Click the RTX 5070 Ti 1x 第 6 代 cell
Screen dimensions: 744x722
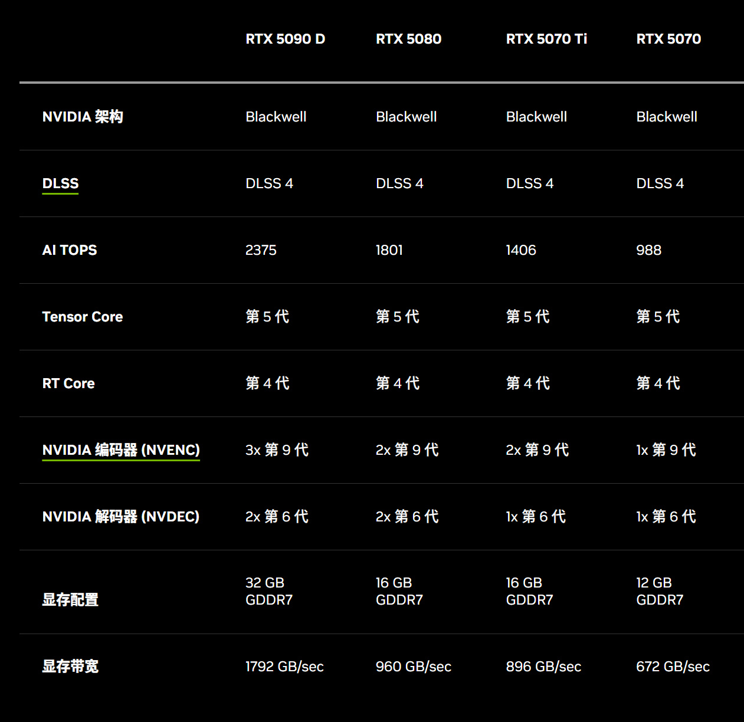tap(536, 517)
